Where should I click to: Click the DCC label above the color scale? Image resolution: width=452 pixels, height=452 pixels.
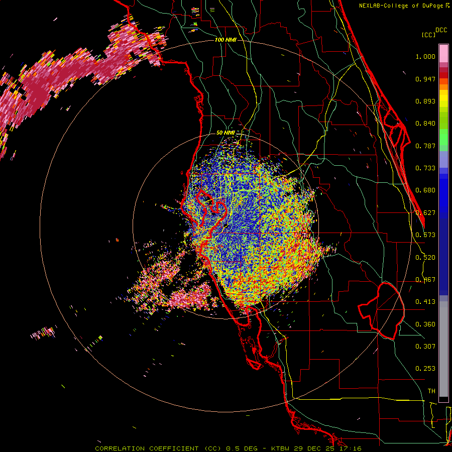pyautogui.click(x=441, y=30)
